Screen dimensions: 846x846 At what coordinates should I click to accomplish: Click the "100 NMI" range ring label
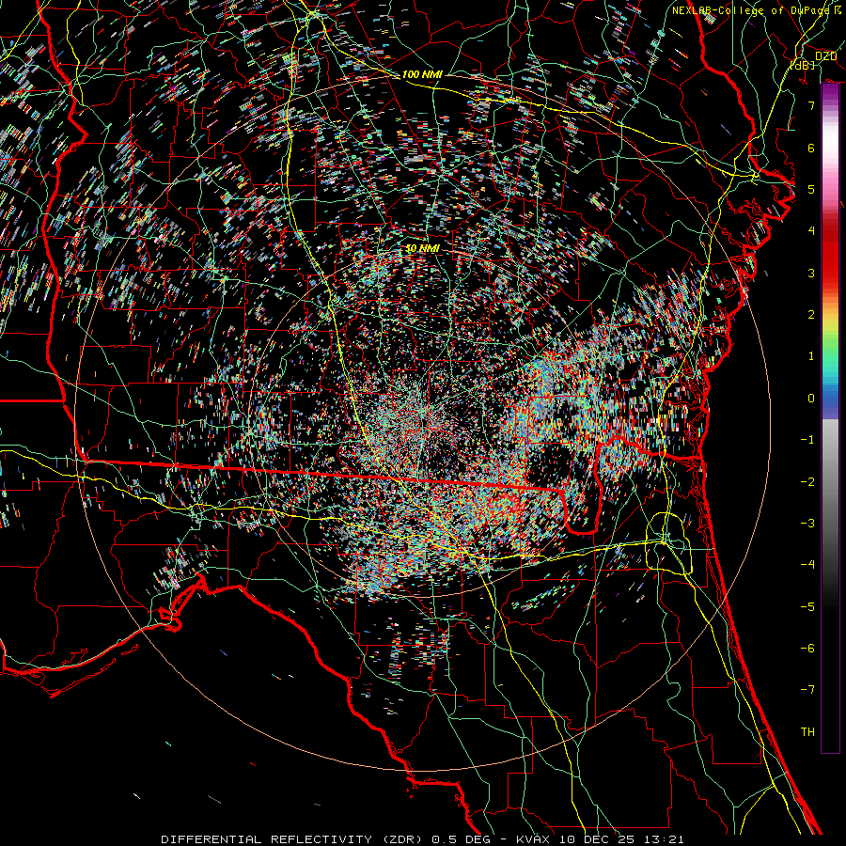[x=422, y=74]
